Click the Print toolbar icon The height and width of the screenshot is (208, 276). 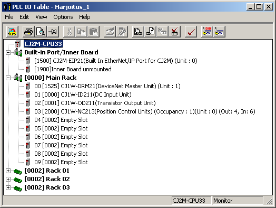click(28, 32)
